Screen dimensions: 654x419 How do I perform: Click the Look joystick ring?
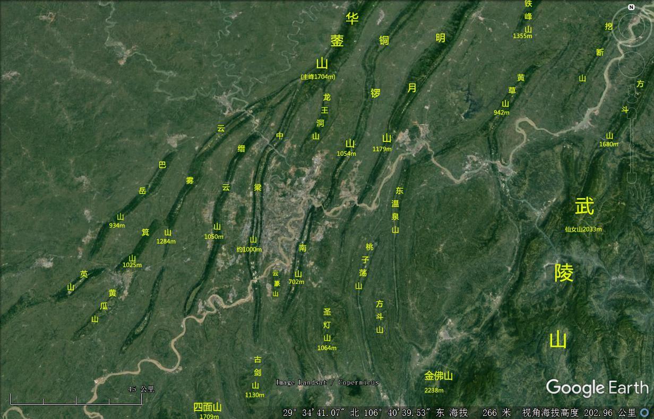click(x=631, y=26)
